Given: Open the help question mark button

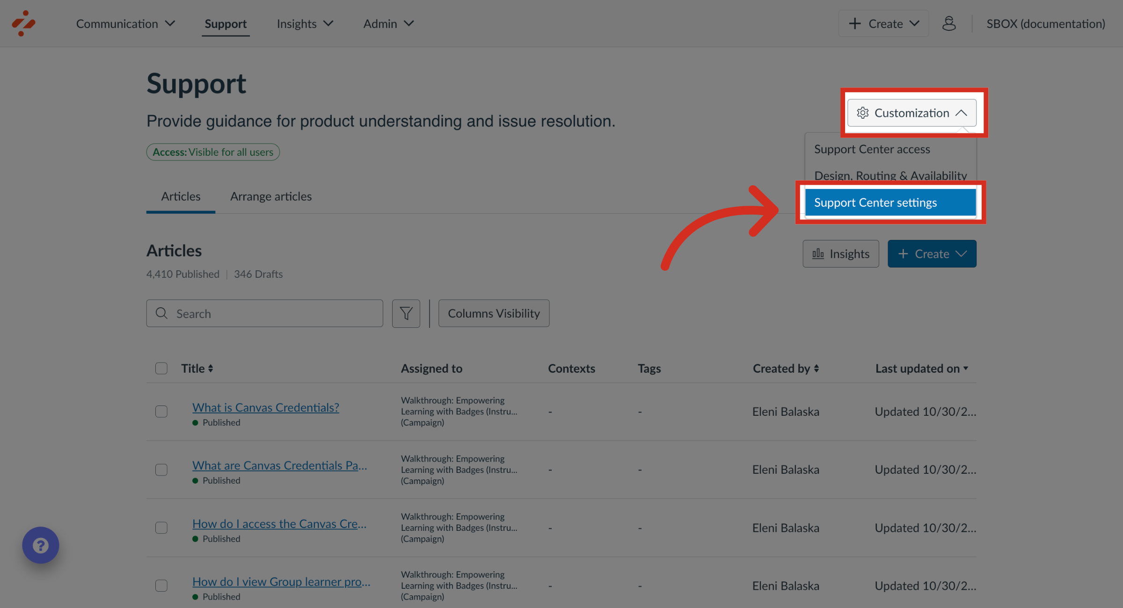Looking at the screenshot, I should click(x=40, y=545).
